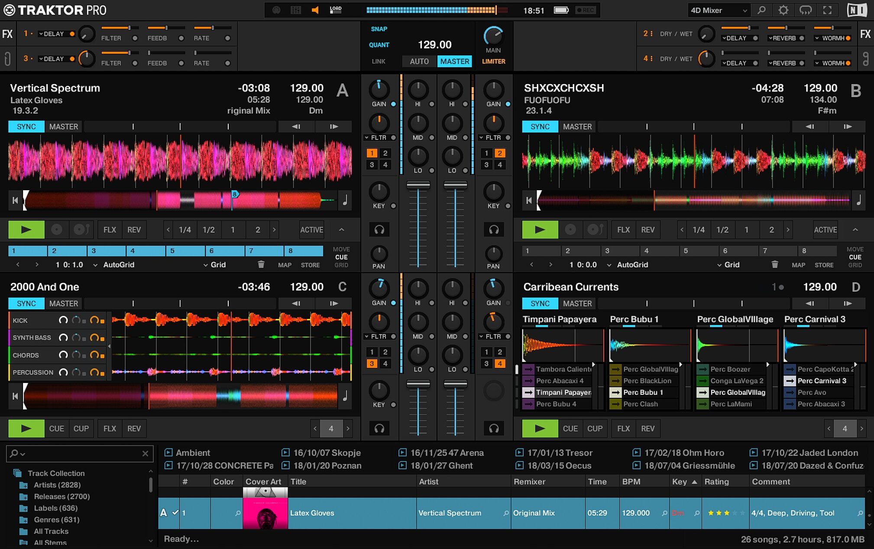The width and height of the screenshot is (874, 549).
Task: Toggle headphone cruise mode icon in header
Action: click(x=806, y=10)
